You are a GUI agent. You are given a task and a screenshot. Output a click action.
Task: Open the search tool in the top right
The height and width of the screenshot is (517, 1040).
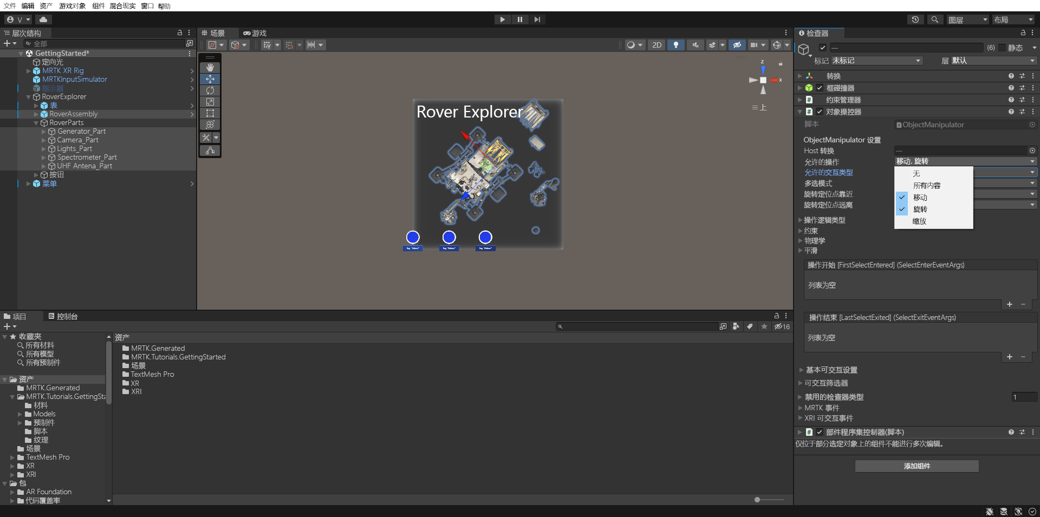935,19
